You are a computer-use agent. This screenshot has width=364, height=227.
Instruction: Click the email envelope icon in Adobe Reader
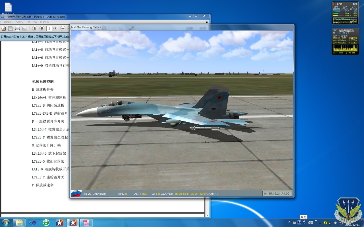pos(25,28)
